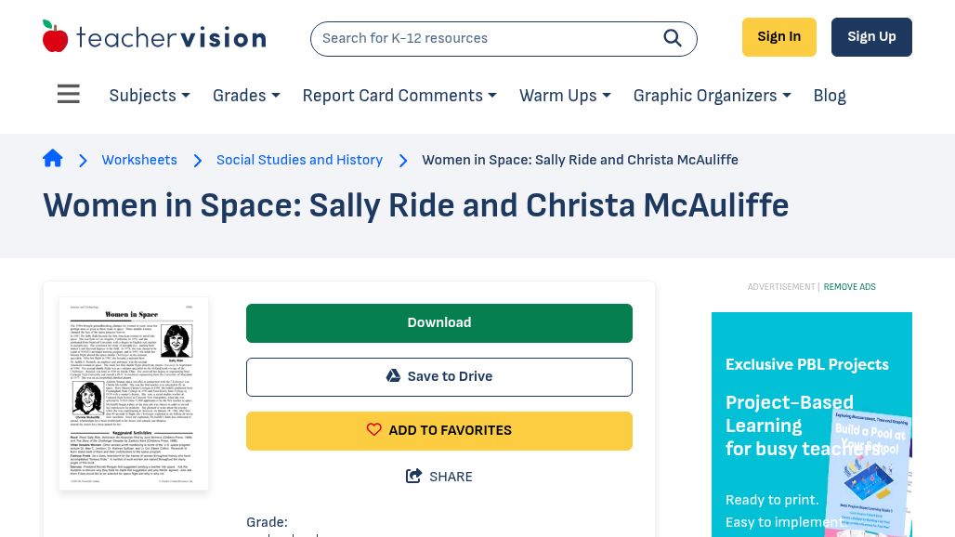Open the Warm Ups menu item
This screenshot has width=955, height=537.
pyautogui.click(x=564, y=96)
